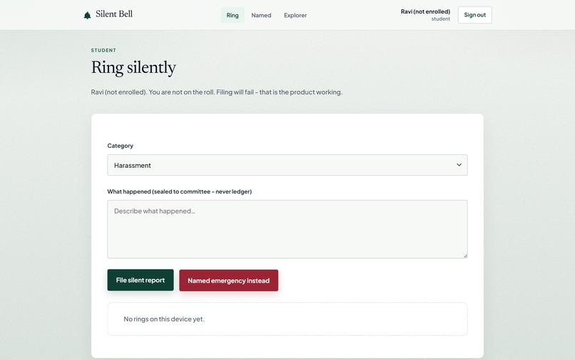The width and height of the screenshot is (575, 360).
Task: Switch to the Ring tab
Action: [233, 15]
